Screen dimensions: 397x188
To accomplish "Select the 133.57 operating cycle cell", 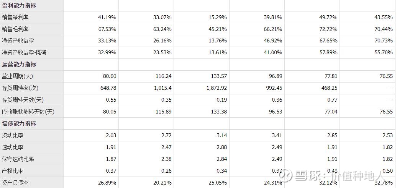I will (x=202, y=76).
